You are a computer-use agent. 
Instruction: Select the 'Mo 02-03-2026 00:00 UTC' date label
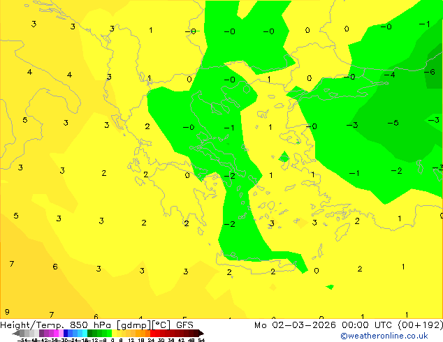click(324, 325)
